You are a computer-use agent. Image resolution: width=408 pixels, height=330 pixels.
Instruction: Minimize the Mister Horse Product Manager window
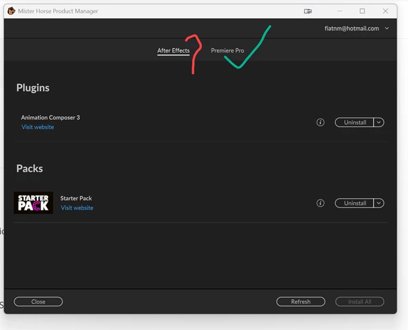tap(340, 11)
